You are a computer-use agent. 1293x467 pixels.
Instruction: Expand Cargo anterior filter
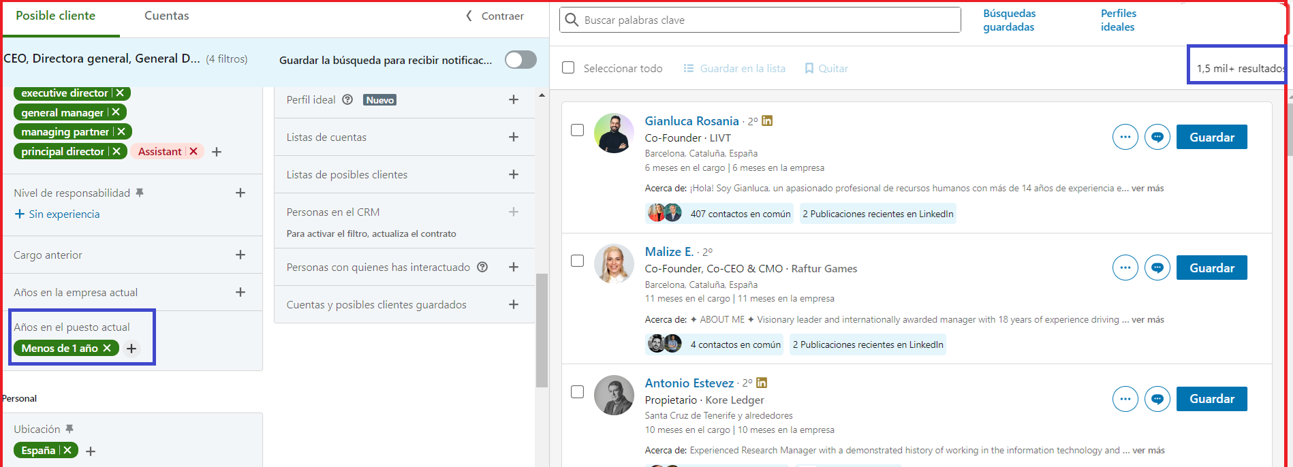pyautogui.click(x=240, y=255)
